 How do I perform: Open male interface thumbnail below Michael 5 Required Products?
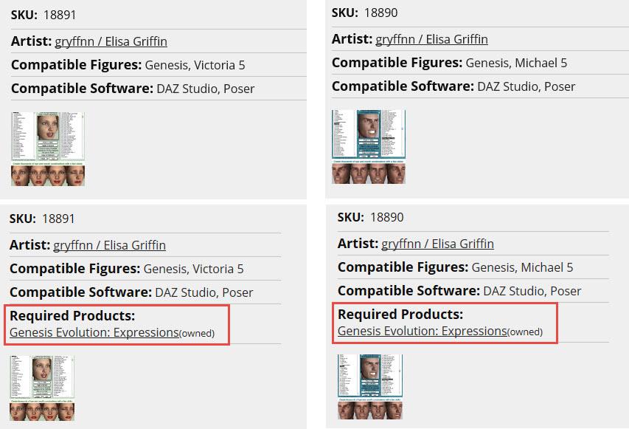click(x=370, y=376)
